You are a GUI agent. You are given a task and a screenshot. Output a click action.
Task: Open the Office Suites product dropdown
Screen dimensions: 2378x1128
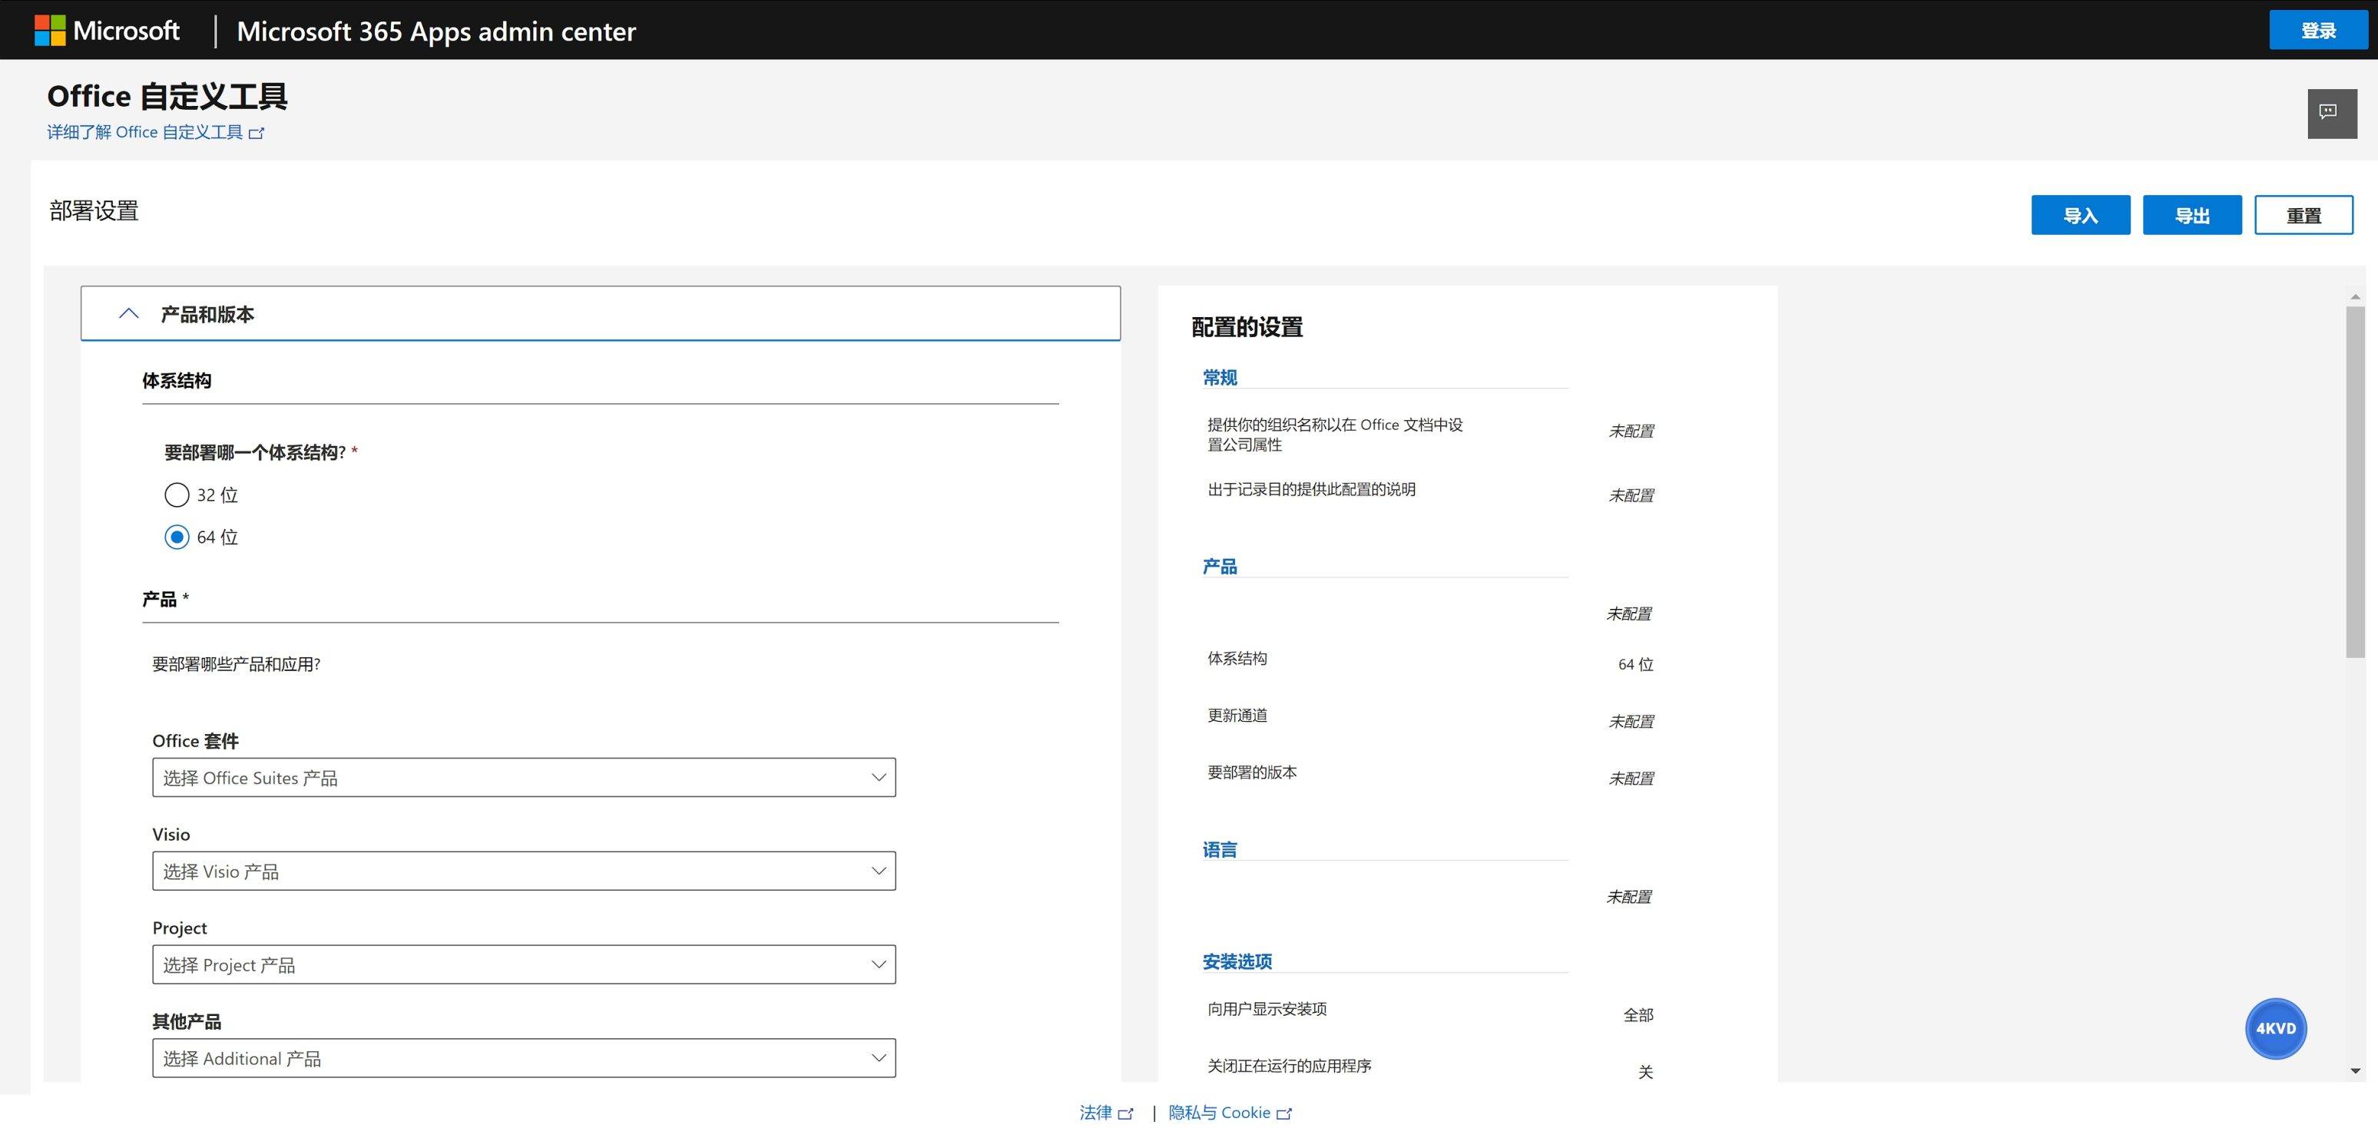pyautogui.click(x=523, y=777)
